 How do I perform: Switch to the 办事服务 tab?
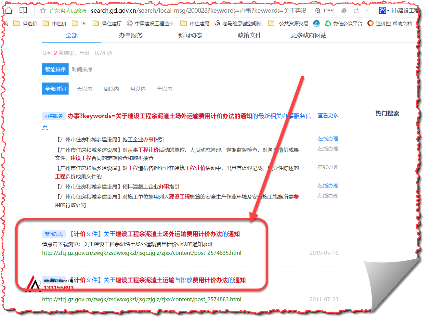pyautogui.click(x=131, y=35)
